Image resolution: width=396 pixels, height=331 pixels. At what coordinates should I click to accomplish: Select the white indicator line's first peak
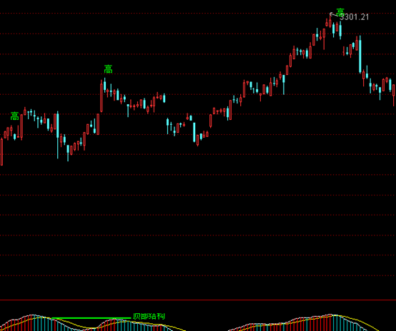pyautogui.click(x=32, y=315)
